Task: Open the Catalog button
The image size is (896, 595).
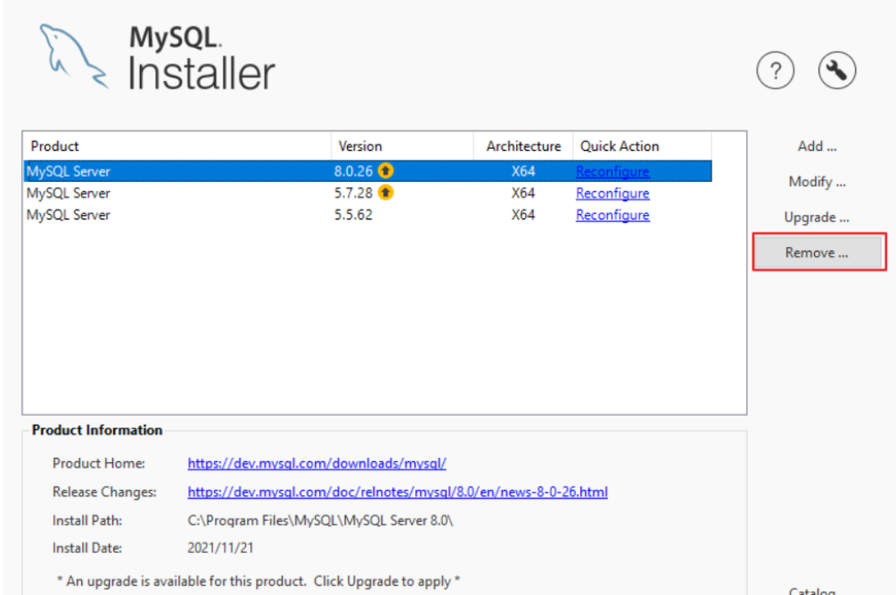Action: (812, 591)
